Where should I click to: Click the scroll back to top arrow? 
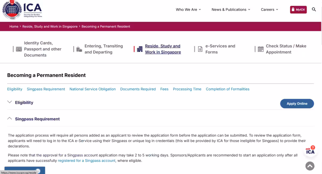coord(310,166)
